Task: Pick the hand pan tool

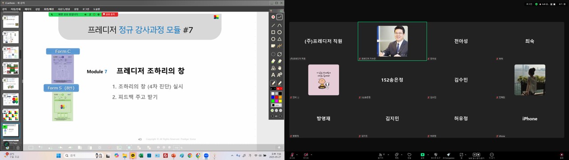Action: point(280,68)
